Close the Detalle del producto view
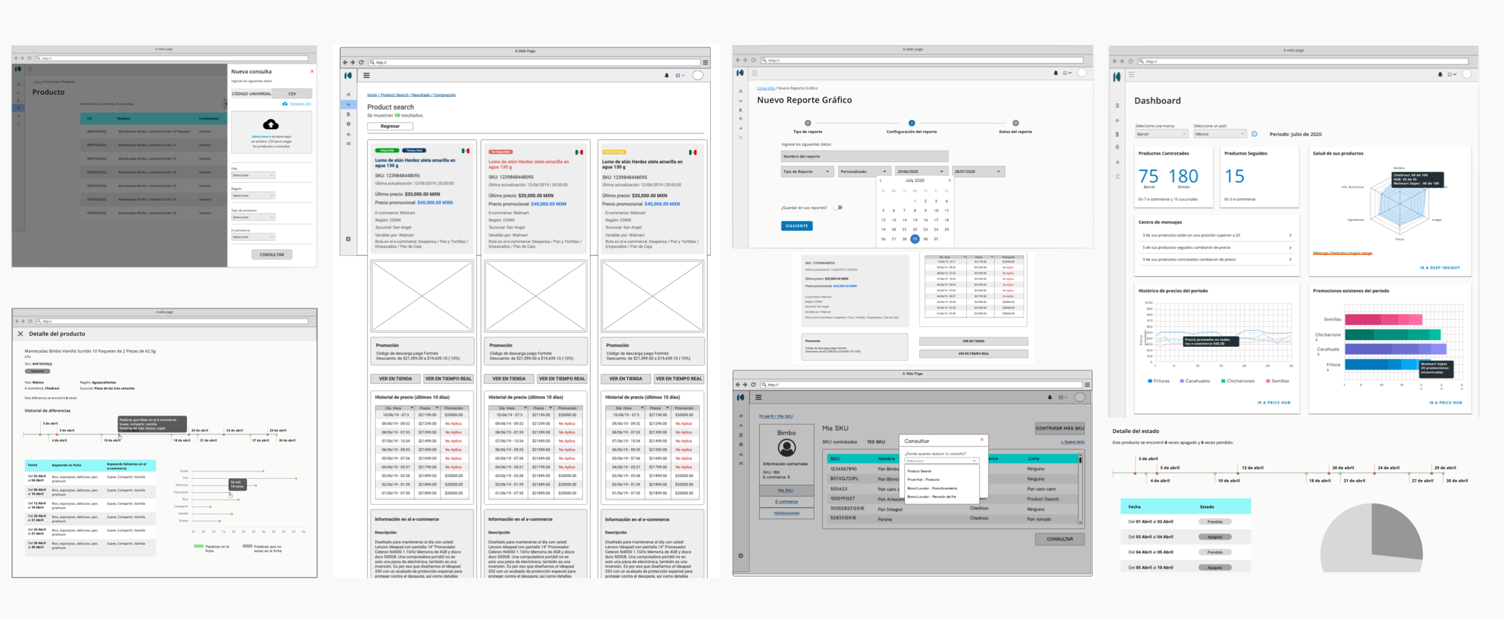 [x=21, y=334]
